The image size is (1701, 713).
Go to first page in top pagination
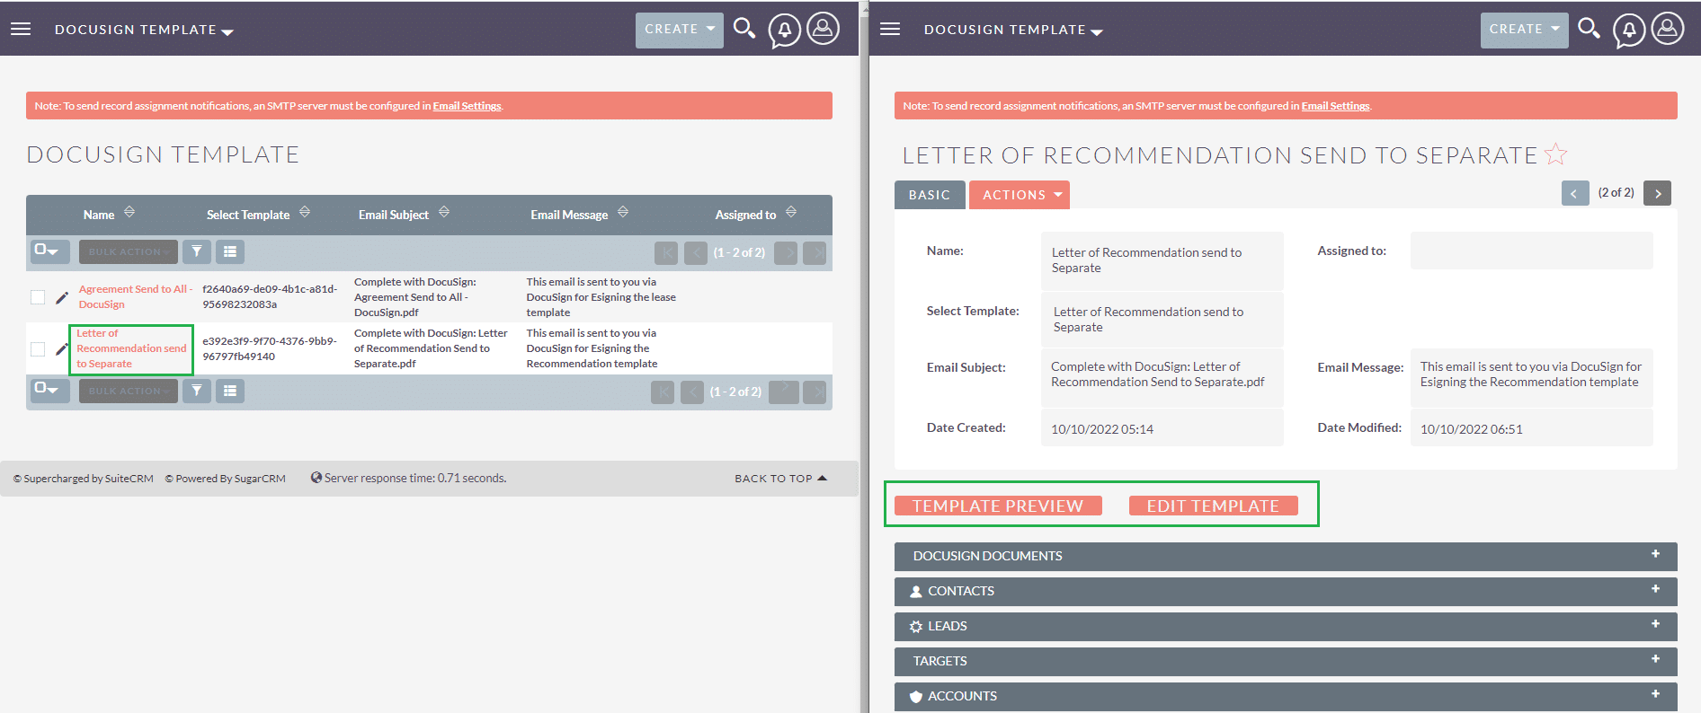point(666,253)
